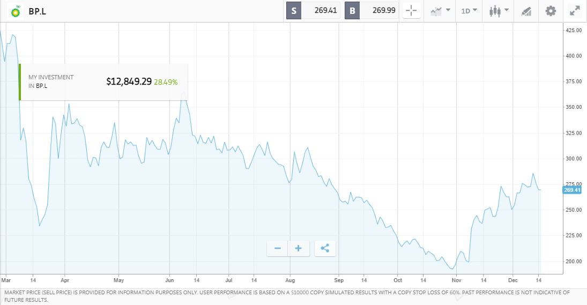Viewport: 587px width, 305px height.
Task: Open the drawing tools ruler icon
Action: (526, 11)
